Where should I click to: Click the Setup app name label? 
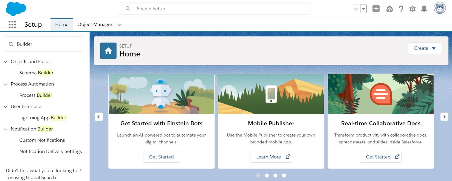pyautogui.click(x=33, y=25)
